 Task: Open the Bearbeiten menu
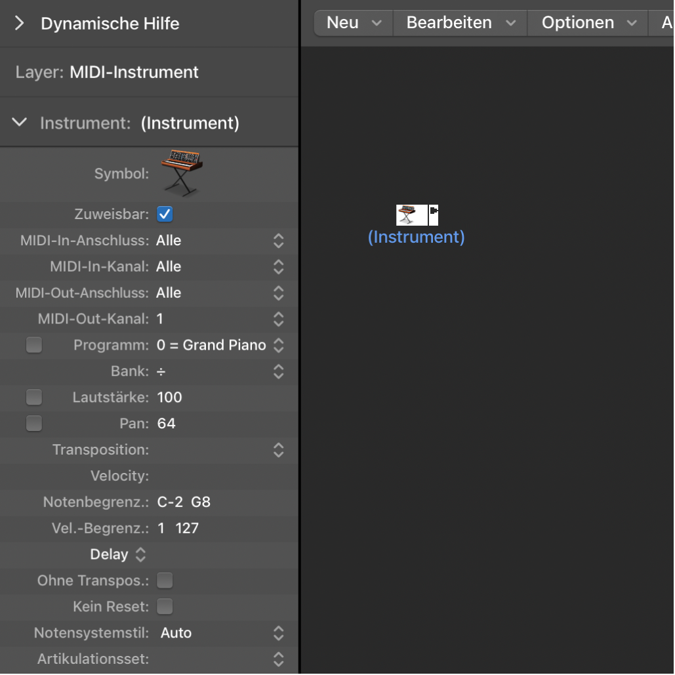pos(460,23)
